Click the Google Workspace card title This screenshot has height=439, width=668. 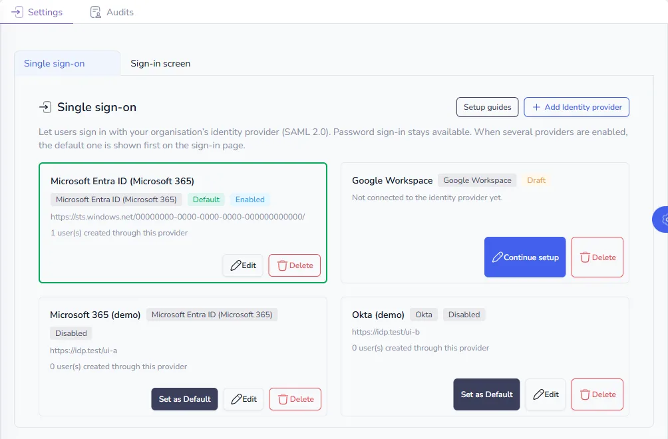point(392,180)
